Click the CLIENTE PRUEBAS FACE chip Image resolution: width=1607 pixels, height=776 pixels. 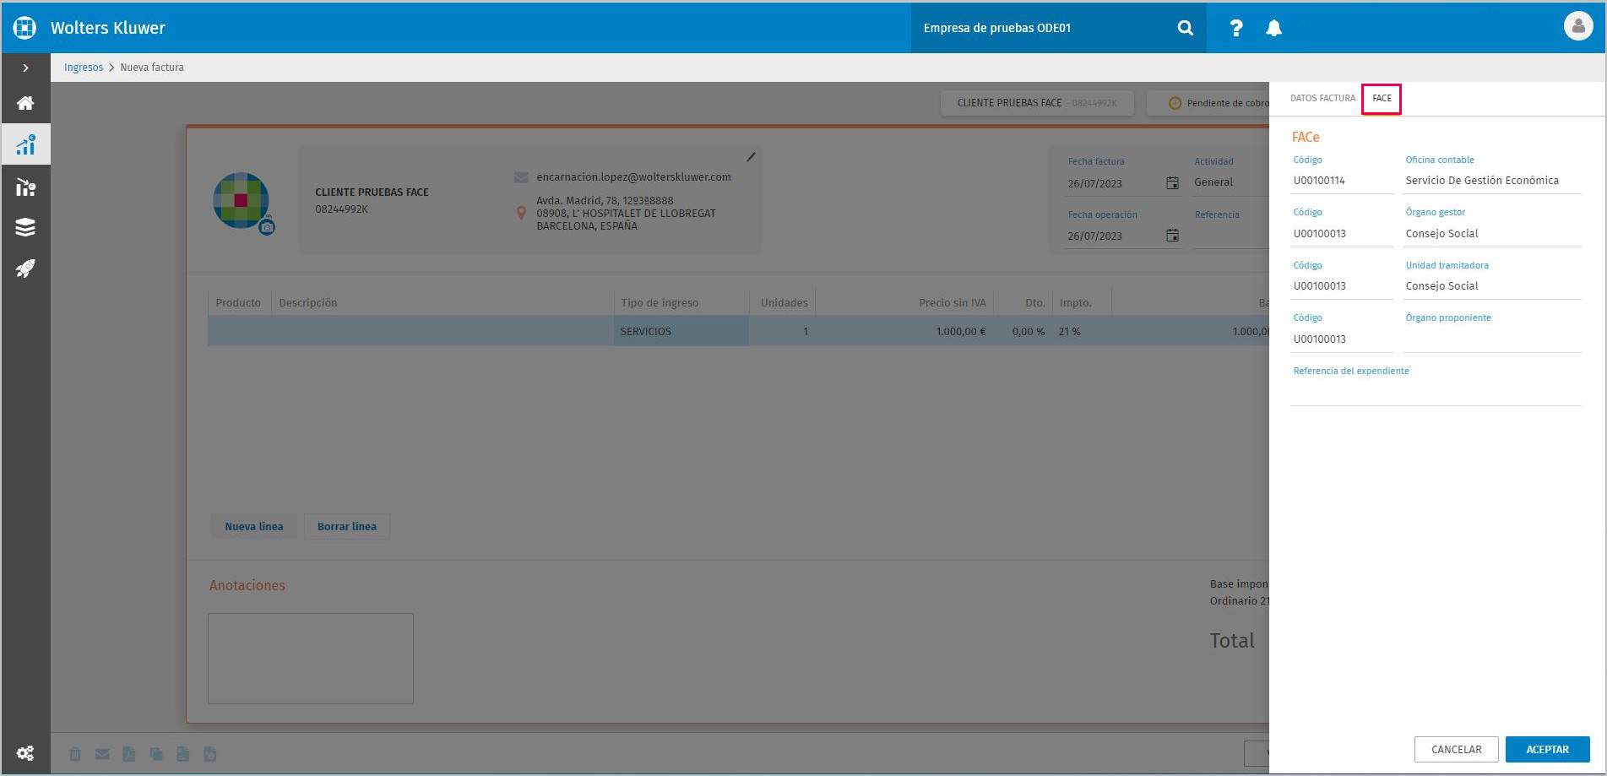coord(1037,103)
